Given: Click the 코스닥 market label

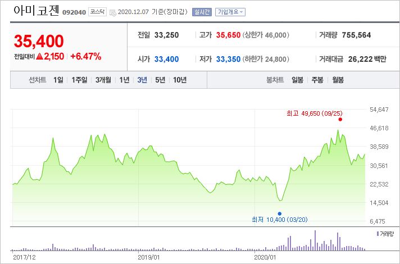Looking at the screenshot, I should point(97,12).
